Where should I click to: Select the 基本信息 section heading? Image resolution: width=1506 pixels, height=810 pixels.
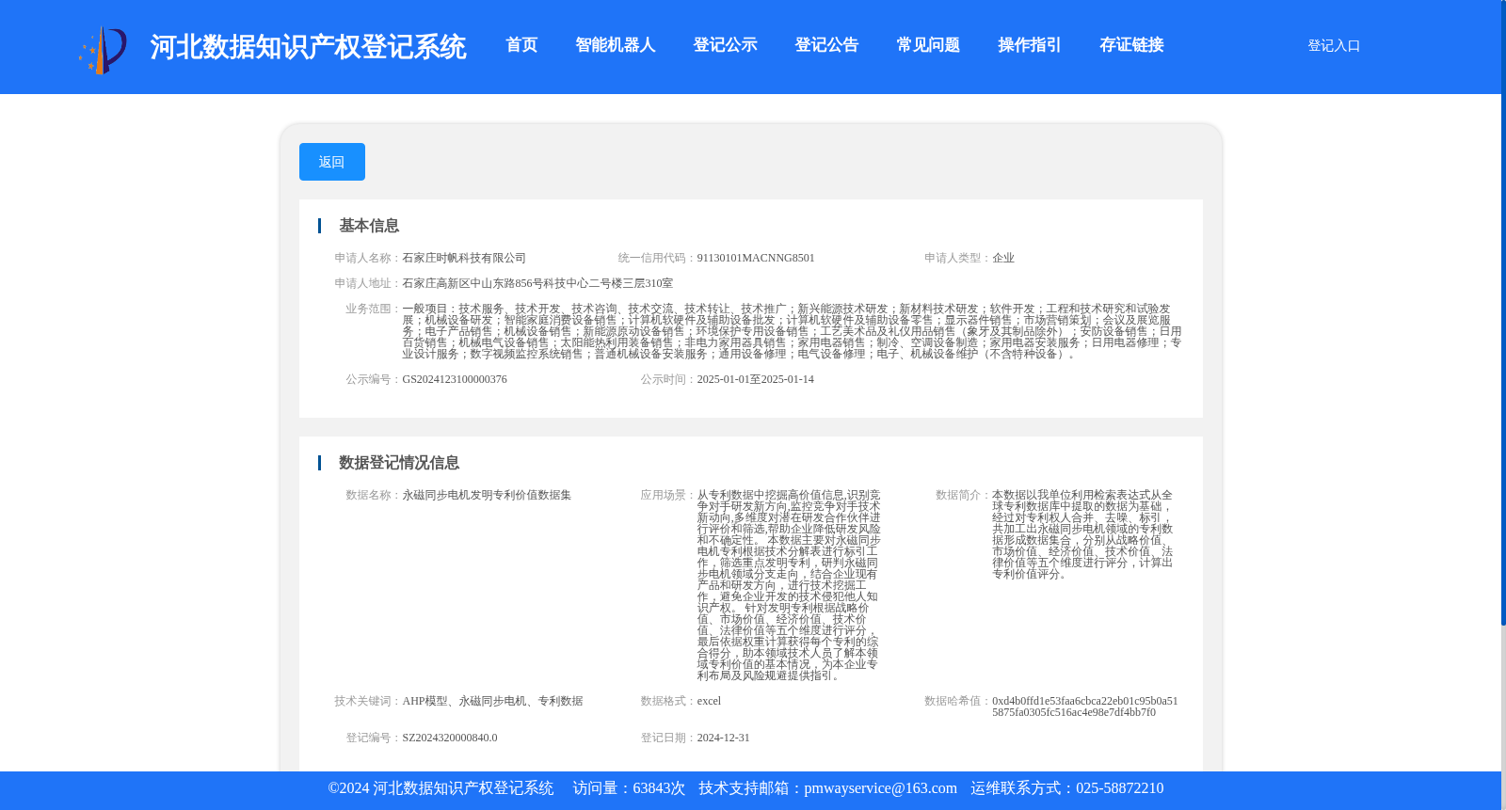[369, 226]
